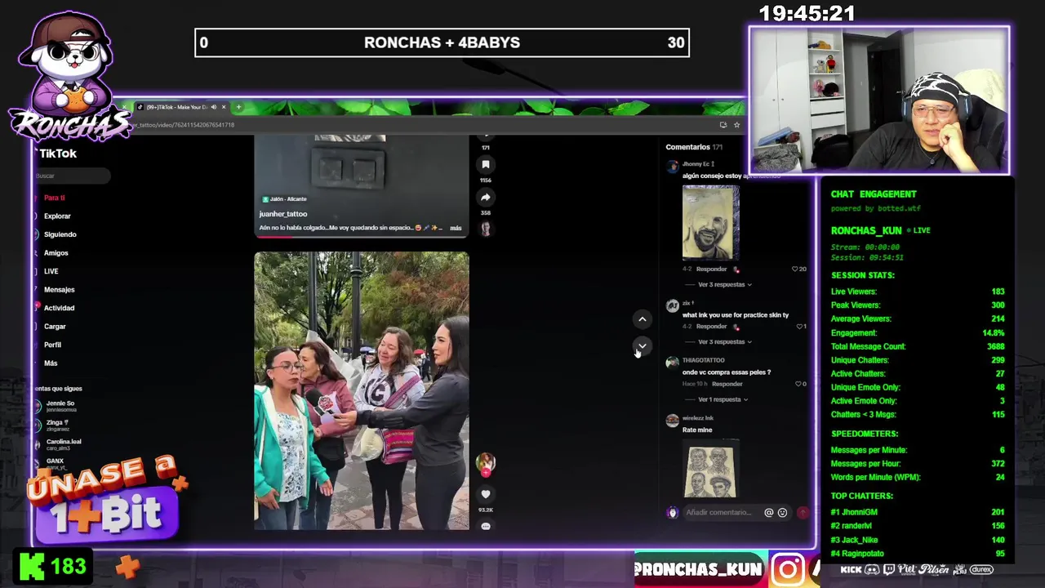Open 'Cargar' in the sidebar

55,327
